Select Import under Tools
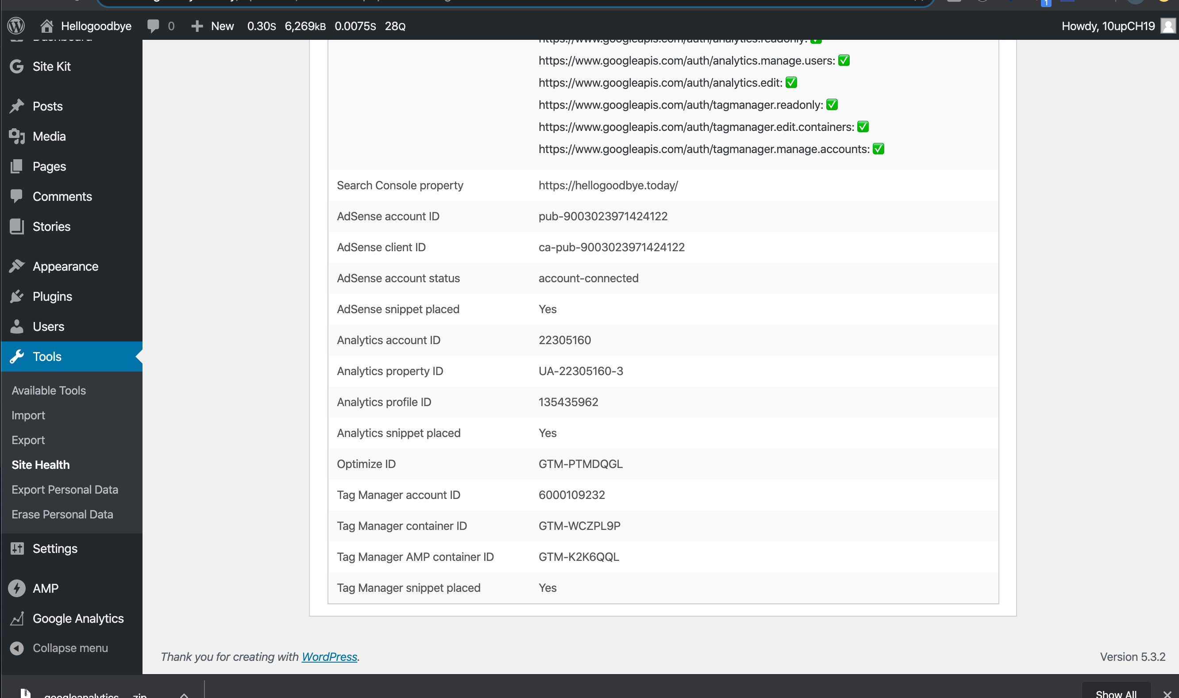The height and width of the screenshot is (698, 1179). point(28,415)
